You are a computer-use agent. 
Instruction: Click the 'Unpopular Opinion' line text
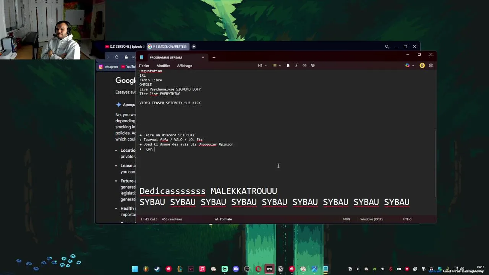click(x=216, y=144)
